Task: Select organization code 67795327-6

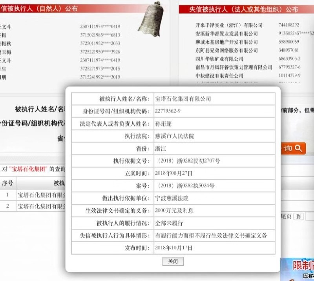Action: point(290,67)
